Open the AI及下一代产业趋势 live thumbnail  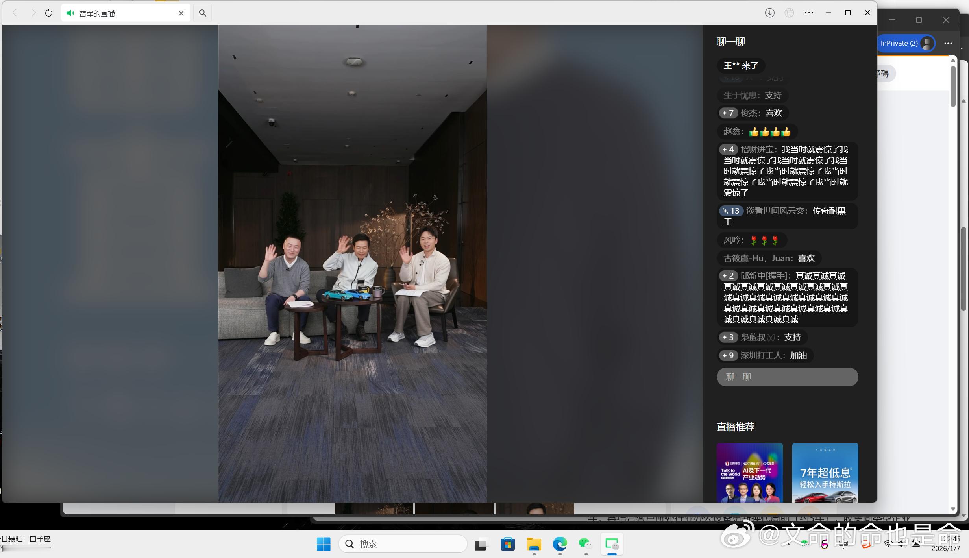(749, 472)
